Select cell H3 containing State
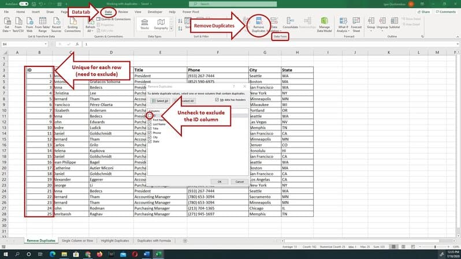This screenshot has width=461, height=259. click(297, 70)
